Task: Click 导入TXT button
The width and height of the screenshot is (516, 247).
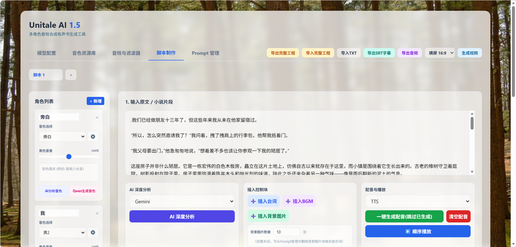Action: pyautogui.click(x=349, y=53)
